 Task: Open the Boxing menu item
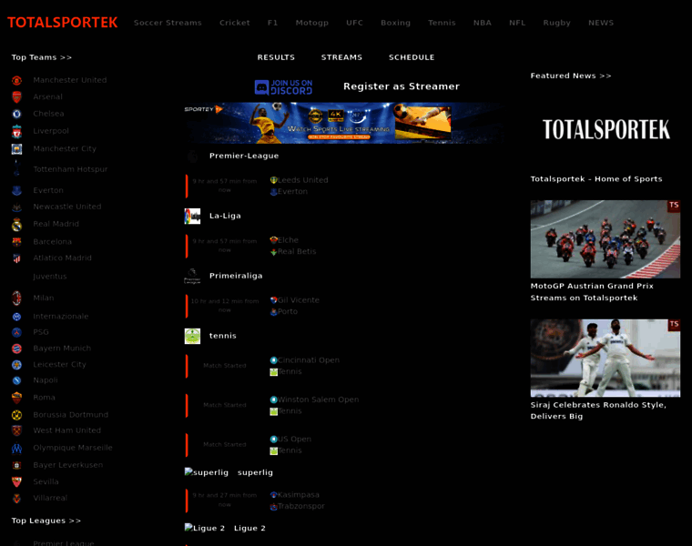(x=395, y=23)
